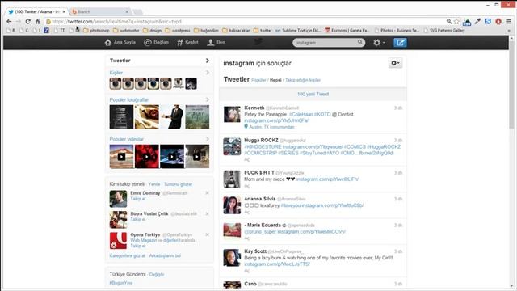Viewport: 517px width, 291px height.
Task: Open Keşfet discover tab in navbar
Action: 187,42
